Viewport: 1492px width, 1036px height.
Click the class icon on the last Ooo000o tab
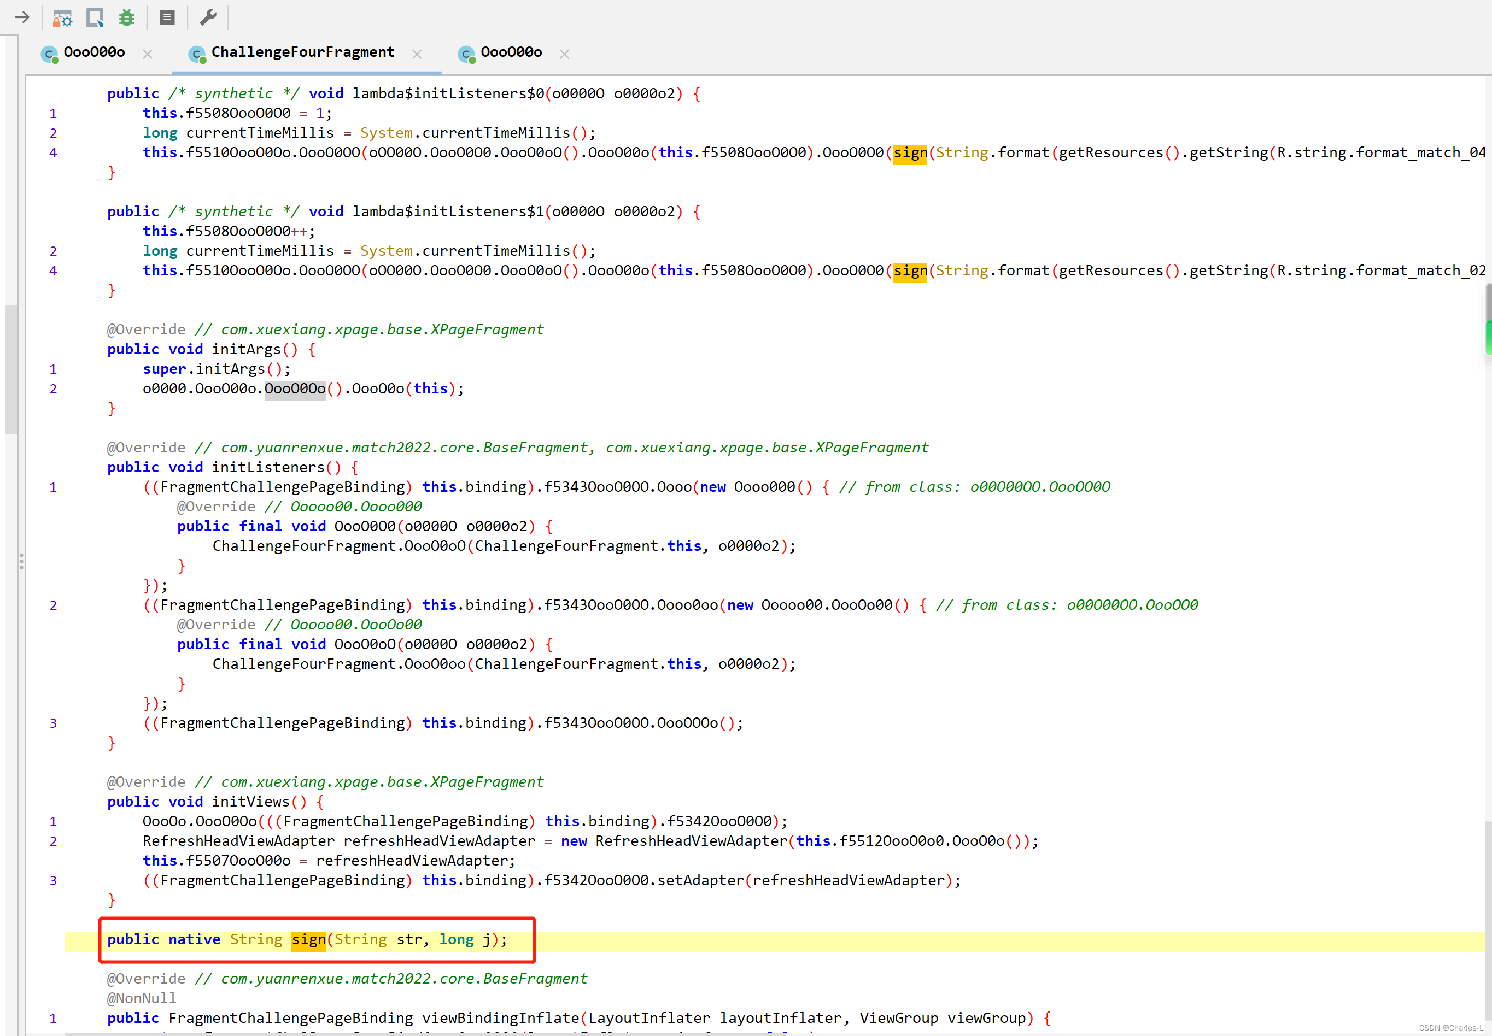click(x=466, y=55)
